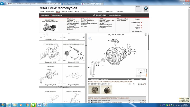
Task: Select 11-Engine category
Action: tap(70, 21)
